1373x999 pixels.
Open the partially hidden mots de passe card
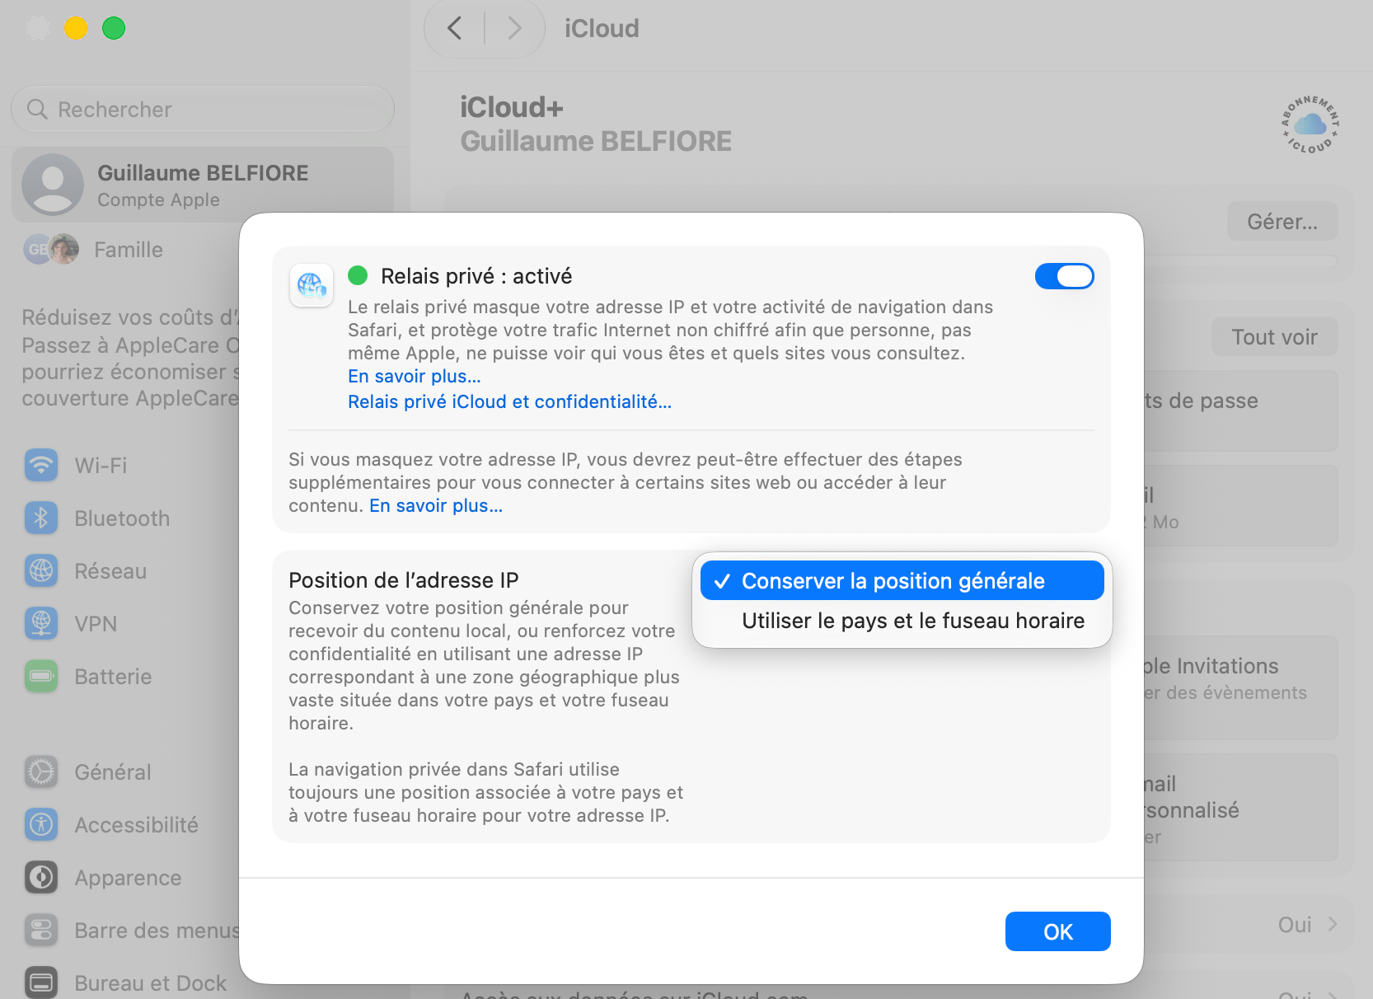[x=1240, y=410]
